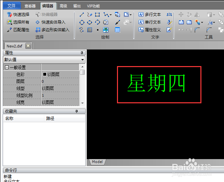
Task: Click properties scrollbar down arrow
Action: (82, 103)
